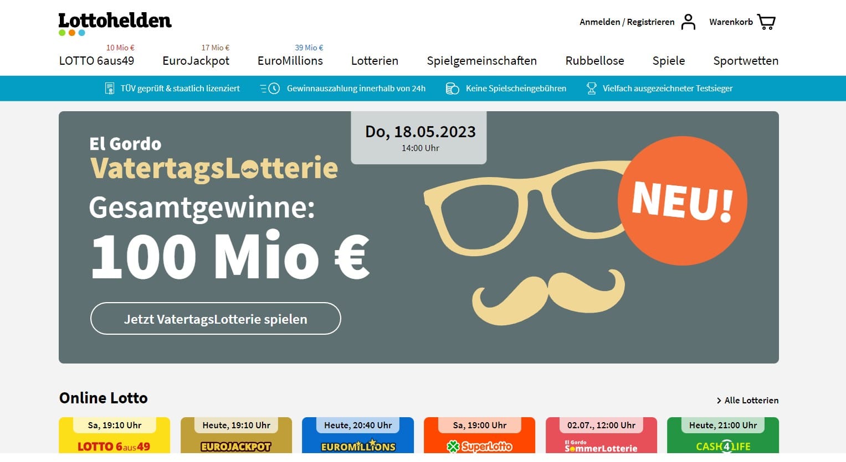The width and height of the screenshot is (846, 462).
Task: Open the user account icon
Action: 688,22
